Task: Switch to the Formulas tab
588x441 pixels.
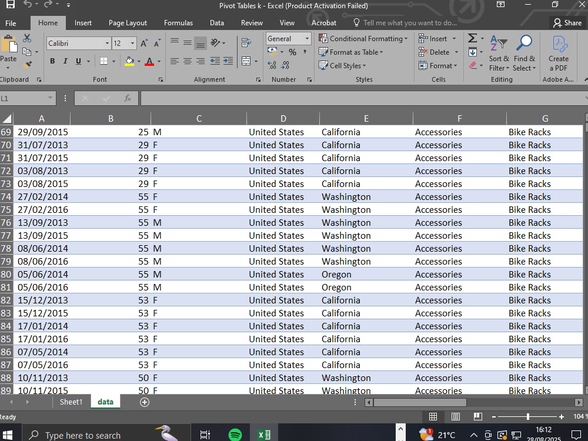Action: click(x=179, y=23)
